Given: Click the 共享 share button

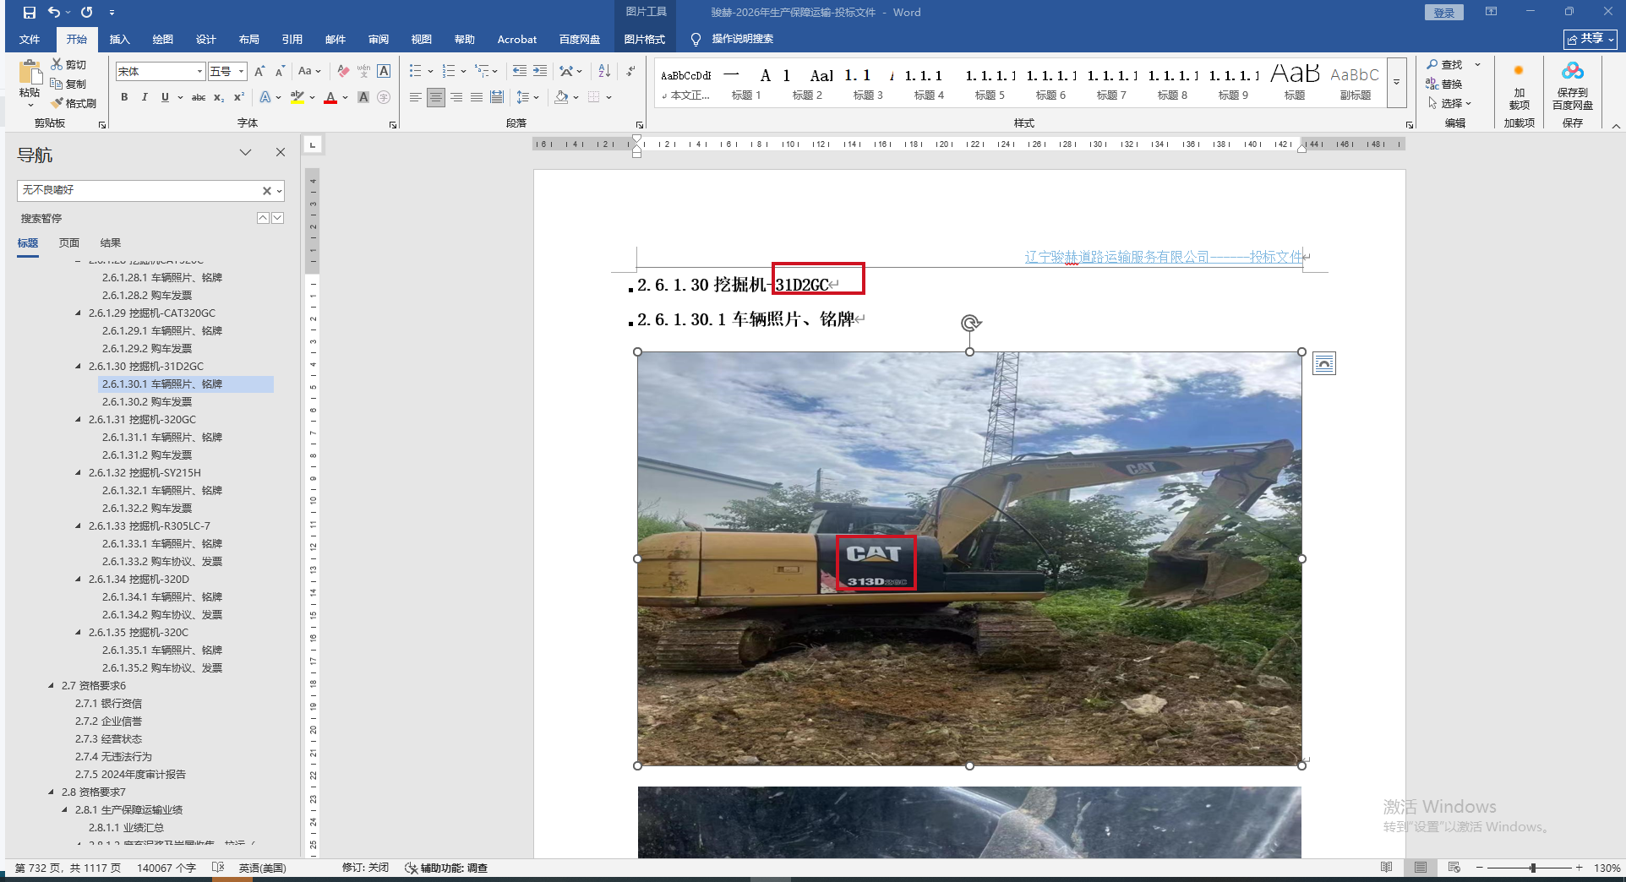Looking at the screenshot, I should (1590, 39).
